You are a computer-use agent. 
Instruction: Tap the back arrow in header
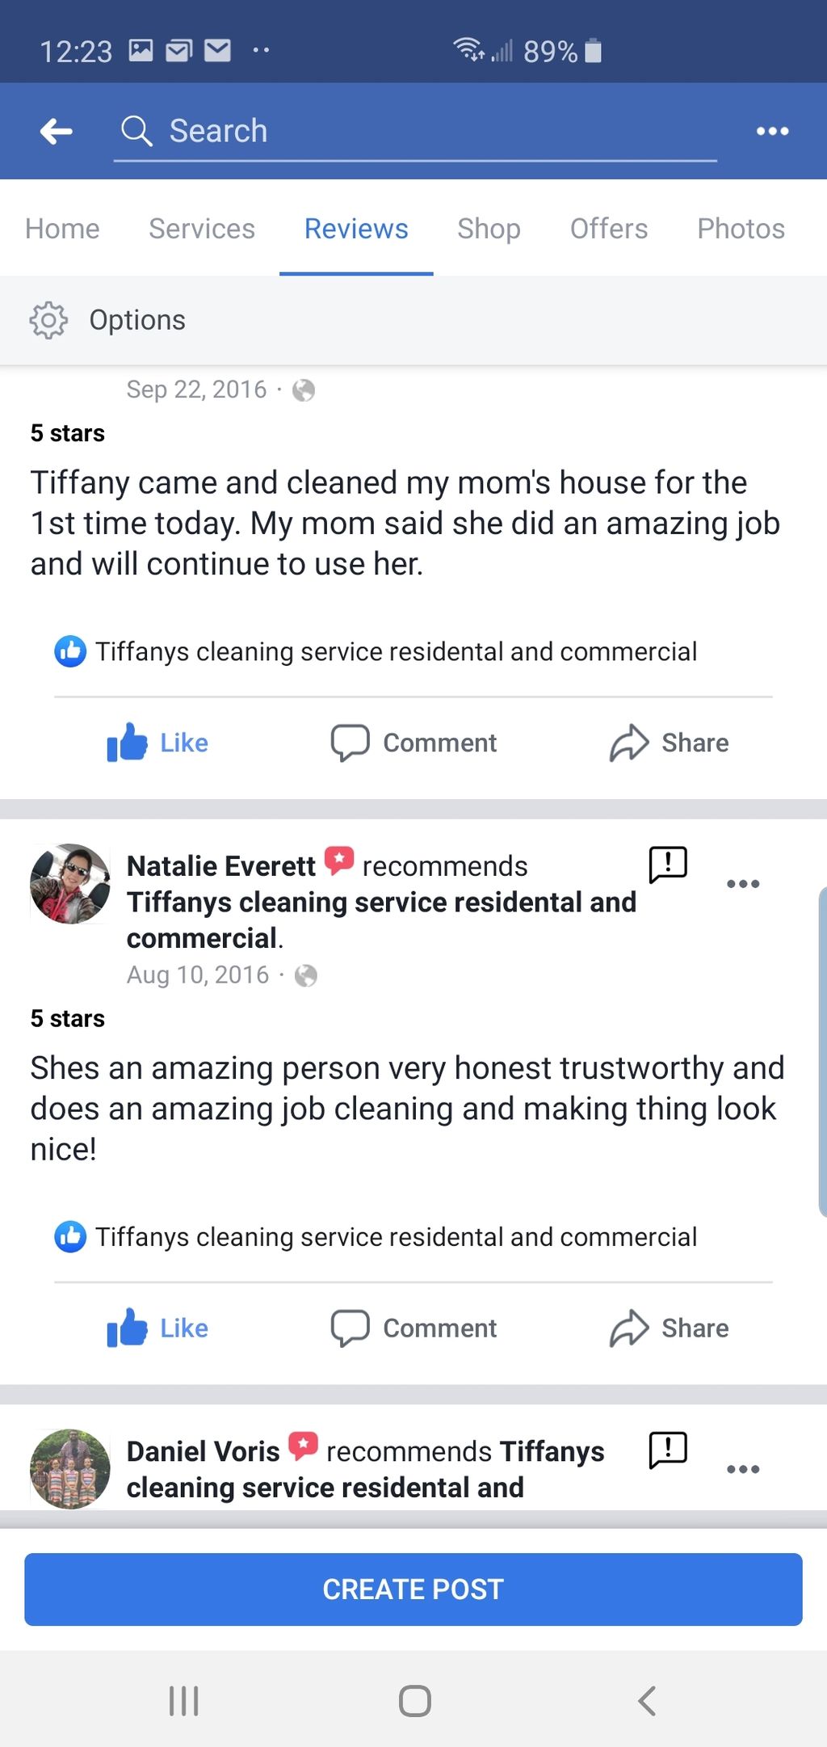coord(57,131)
